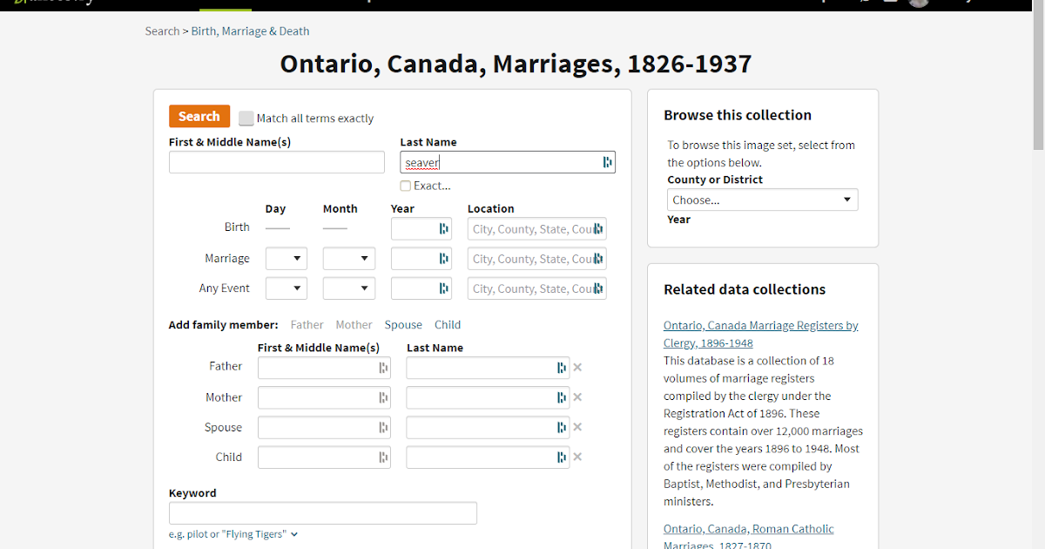Click the exact-match icon in the Last Name field
The image size is (1045, 549).
tap(607, 162)
